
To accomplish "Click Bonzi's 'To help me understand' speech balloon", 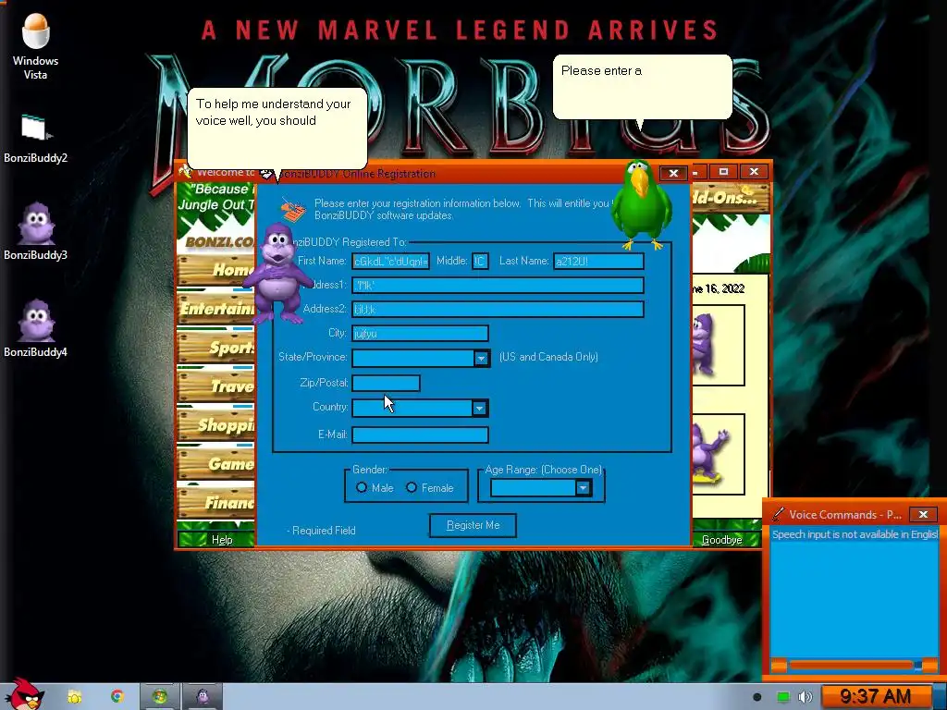I will (277, 128).
